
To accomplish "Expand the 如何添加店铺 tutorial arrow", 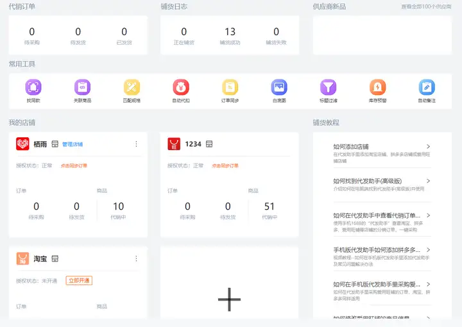I will (428, 146).
